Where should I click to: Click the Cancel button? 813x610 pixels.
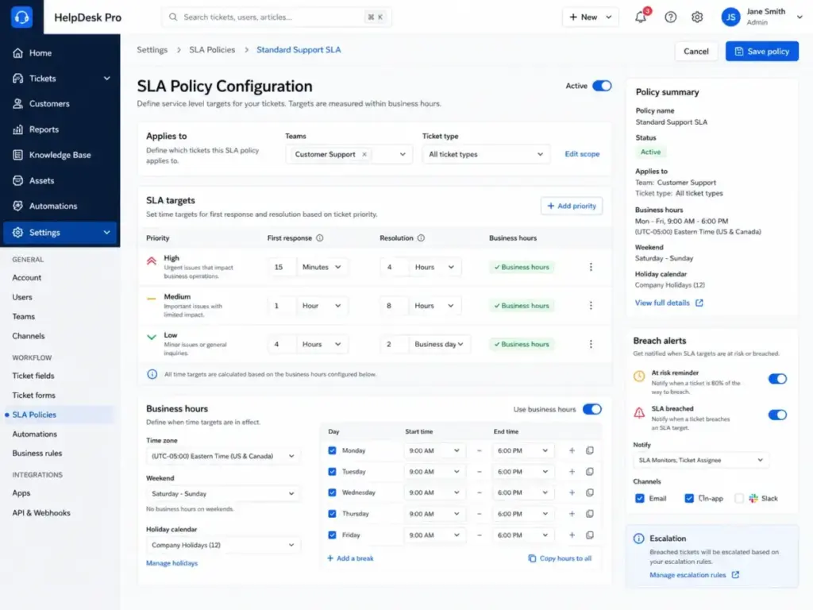click(695, 52)
